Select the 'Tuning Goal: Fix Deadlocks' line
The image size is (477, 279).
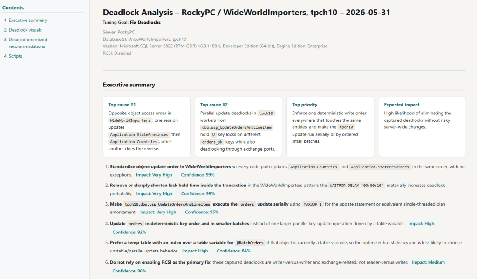click(132, 22)
